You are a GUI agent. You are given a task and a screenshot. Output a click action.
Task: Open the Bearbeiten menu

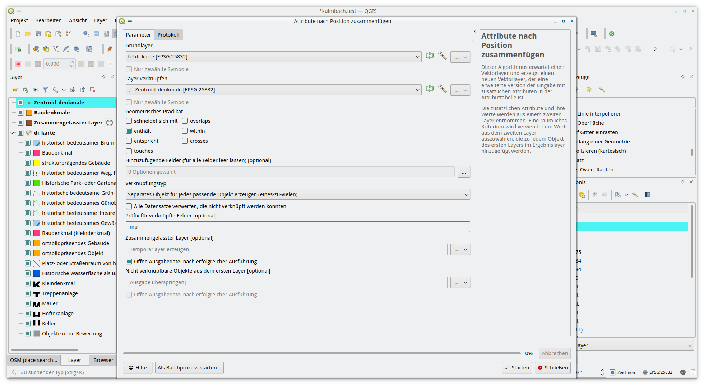(48, 20)
